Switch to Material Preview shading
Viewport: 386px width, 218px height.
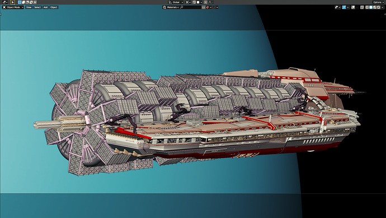[x=375, y=7]
